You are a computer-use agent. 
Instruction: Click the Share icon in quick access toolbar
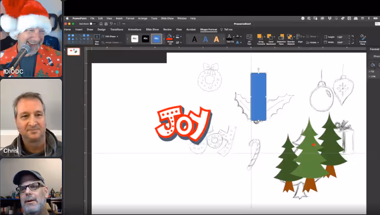click(118, 24)
